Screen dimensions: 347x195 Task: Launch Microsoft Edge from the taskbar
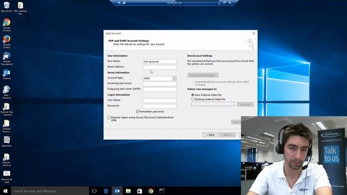point(106,191)
